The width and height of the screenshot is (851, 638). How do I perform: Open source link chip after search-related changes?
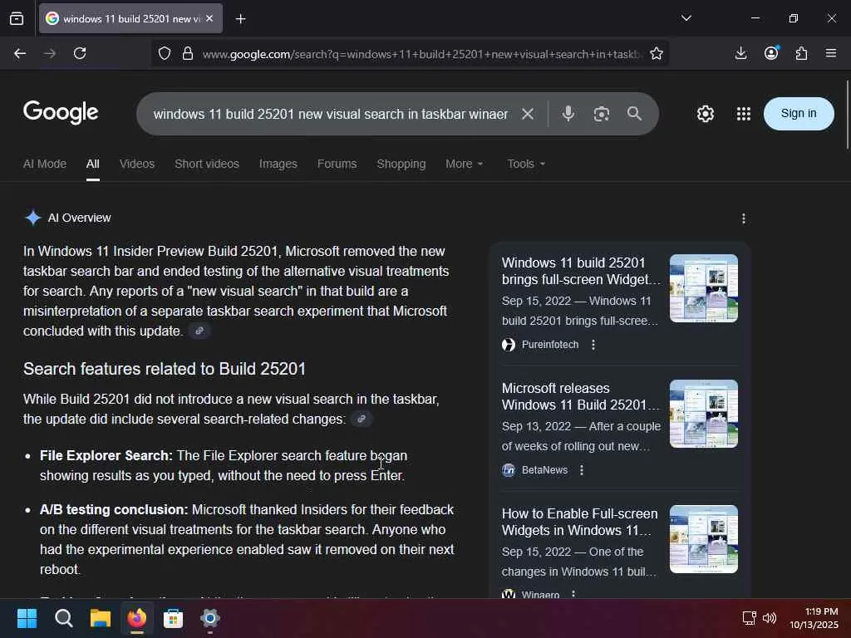pyautogui.click(x=362, y=419)
